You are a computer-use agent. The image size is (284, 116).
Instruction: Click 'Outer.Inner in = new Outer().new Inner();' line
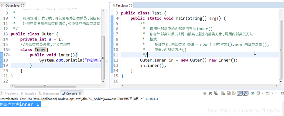pos(189,60)
